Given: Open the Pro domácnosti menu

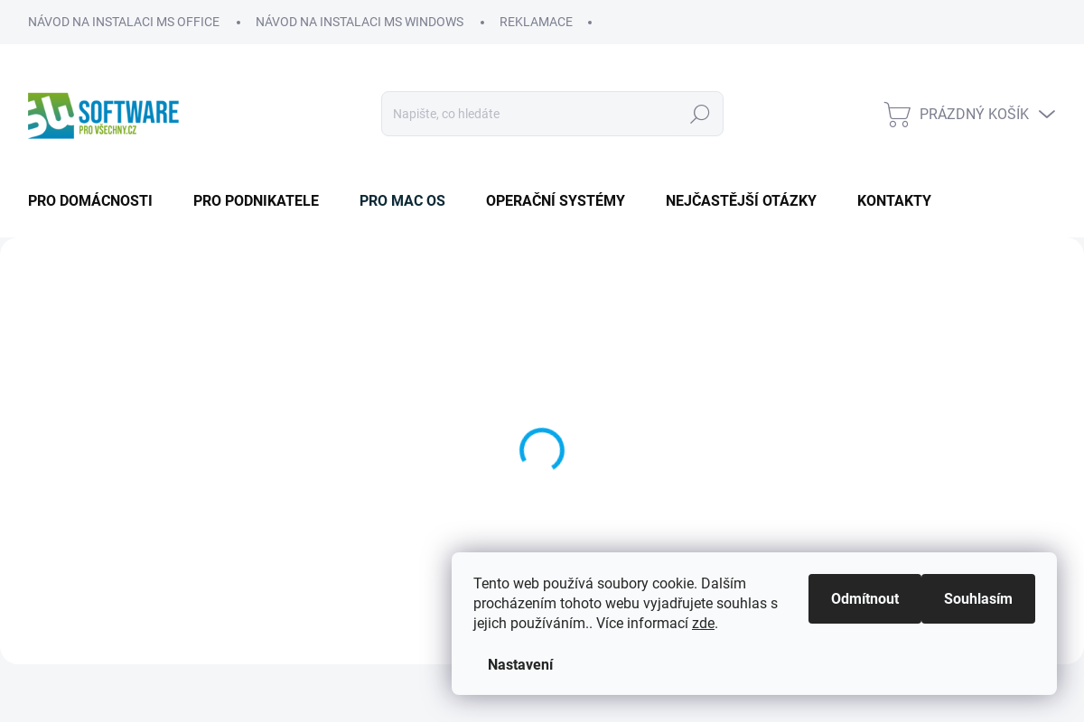Looking at the screenshot, I should pos(90,200).
